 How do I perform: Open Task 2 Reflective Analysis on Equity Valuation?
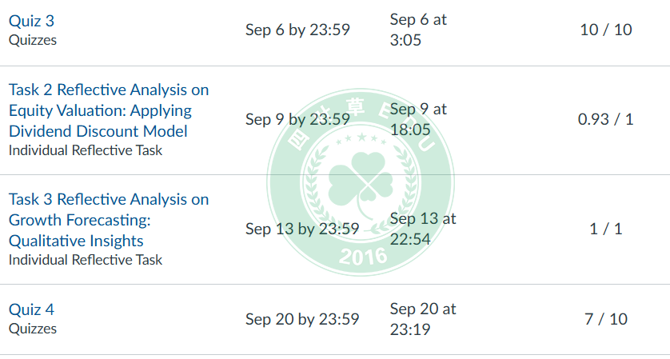108,110
